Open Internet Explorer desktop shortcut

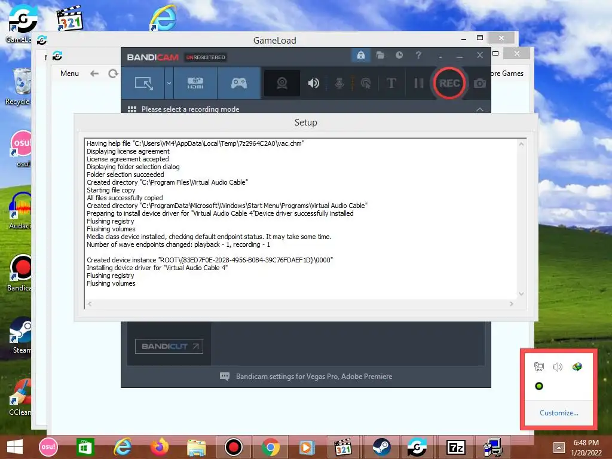(x=163, y=18)
